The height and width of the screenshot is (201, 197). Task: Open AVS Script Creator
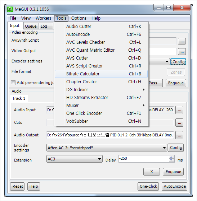coord(101,66)
